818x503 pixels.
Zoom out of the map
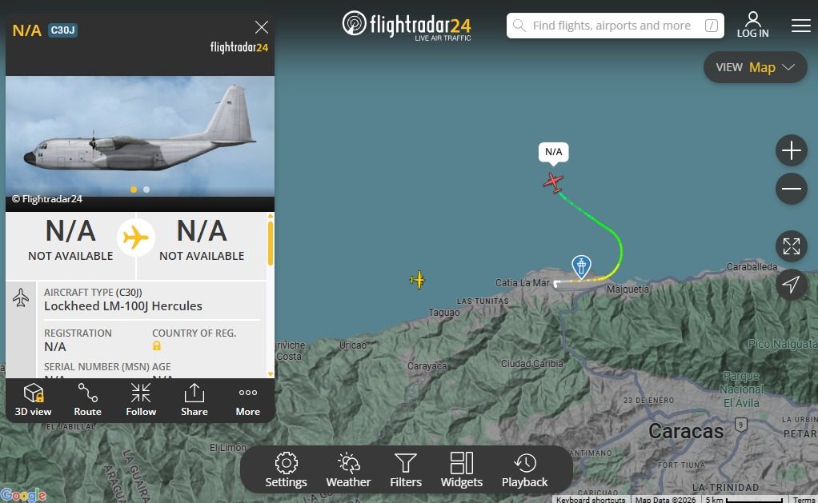pyautogui.click(x=792, y=189)
